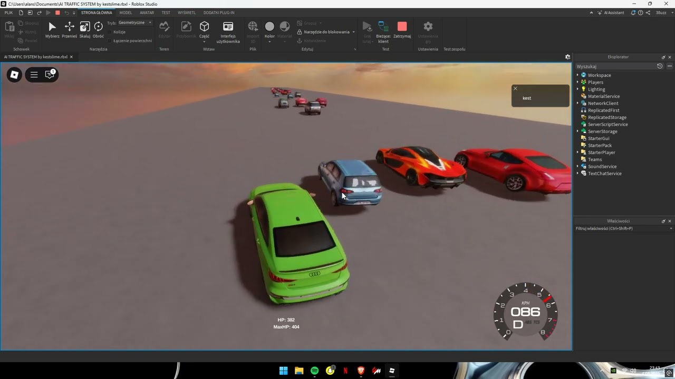The image size is (675, 379).
Task: Click the share icon near username
Action: pos(647,12)
